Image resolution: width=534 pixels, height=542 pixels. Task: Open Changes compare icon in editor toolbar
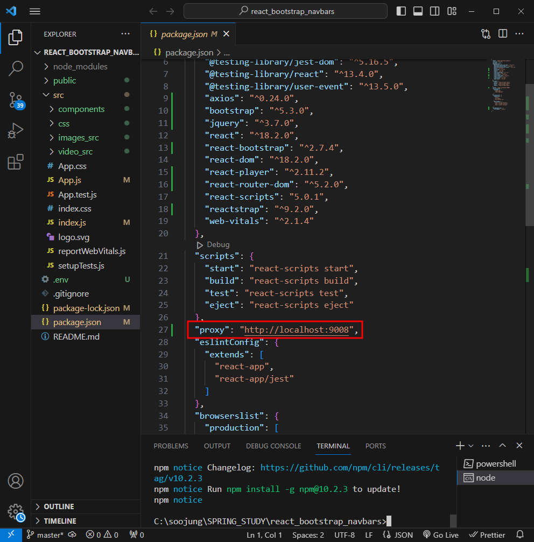click(x=486, y=34)
